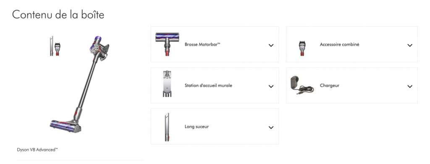The height and width of the screenshot is (164, 430).
Task: Select the Accessoire combiné label
Action: point(339,44)
